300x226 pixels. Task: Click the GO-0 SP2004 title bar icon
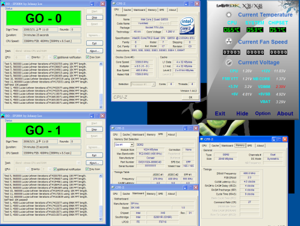pos(3,4)
